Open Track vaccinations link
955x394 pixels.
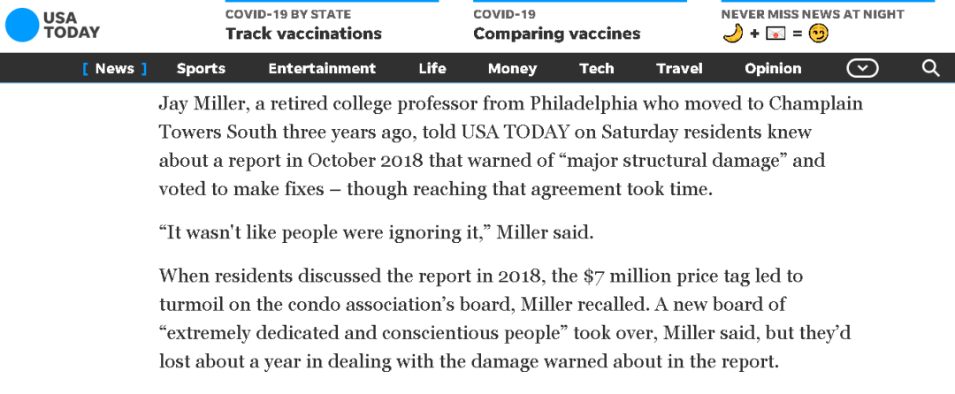coord(303,34)
